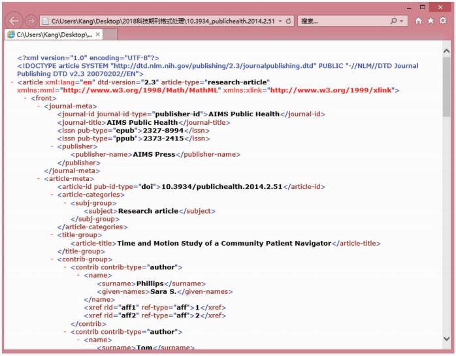Click the closing </subj-group> tag
The height and width of the screenshot is (356, 456).
pos(95,219)
